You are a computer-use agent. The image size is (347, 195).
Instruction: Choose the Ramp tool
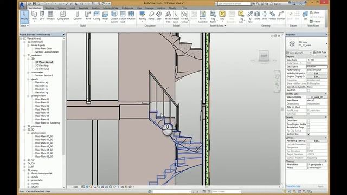[x=151, y=16]
